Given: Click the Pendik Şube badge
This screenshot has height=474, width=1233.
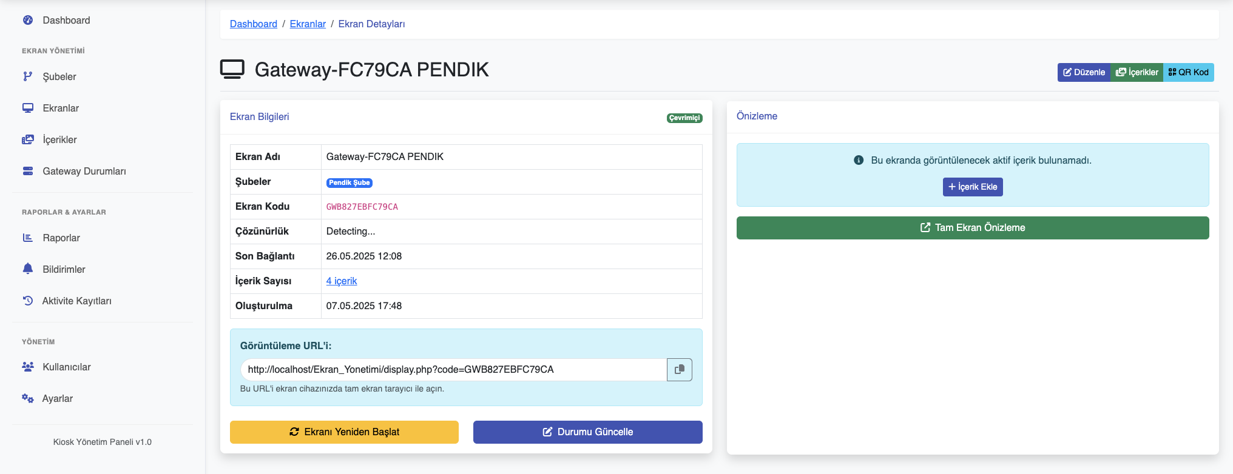Looking at the screenshot, I should (x=350, y=182).
